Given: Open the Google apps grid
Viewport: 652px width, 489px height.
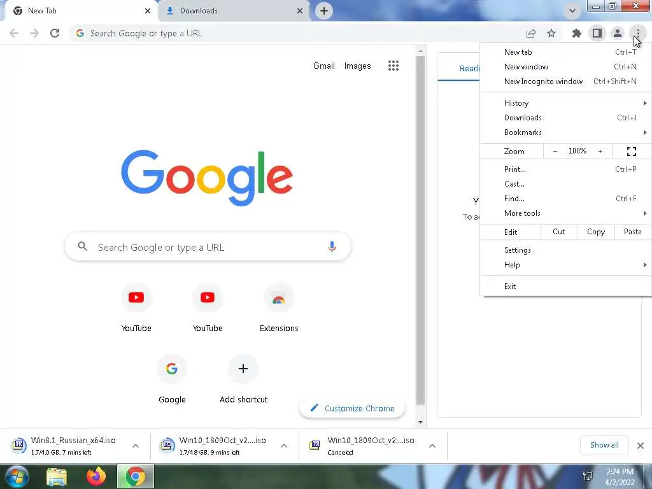Looking at the screenshot, I should (393, 66).
